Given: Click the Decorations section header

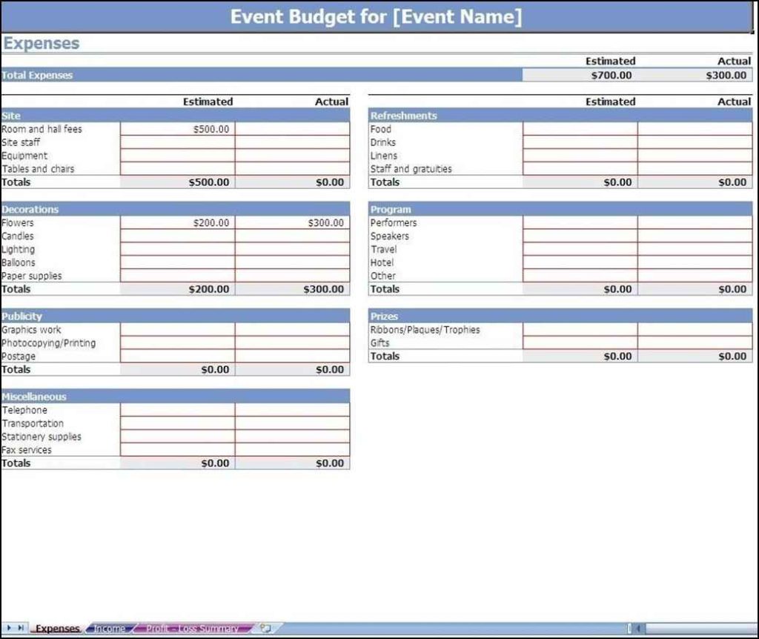Looking at the screenshot, I should (x=175, y=209).
